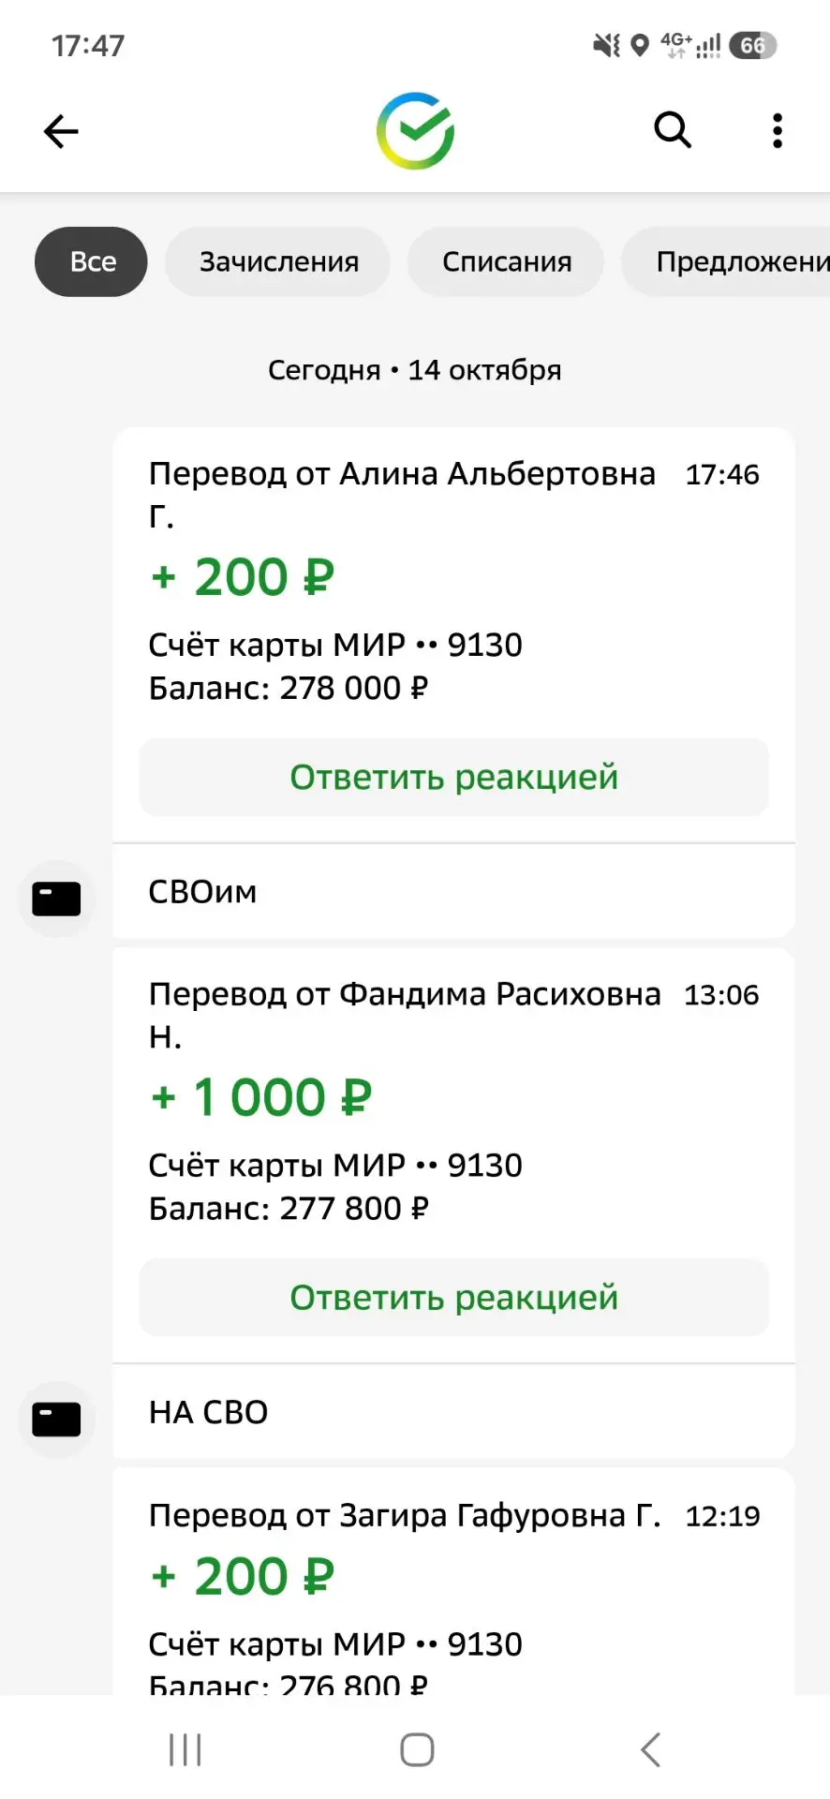Image resolution: width=830 pixels, height=1799 pixels.
Task: Tap the СВОим message row
Action: point(453,891)
